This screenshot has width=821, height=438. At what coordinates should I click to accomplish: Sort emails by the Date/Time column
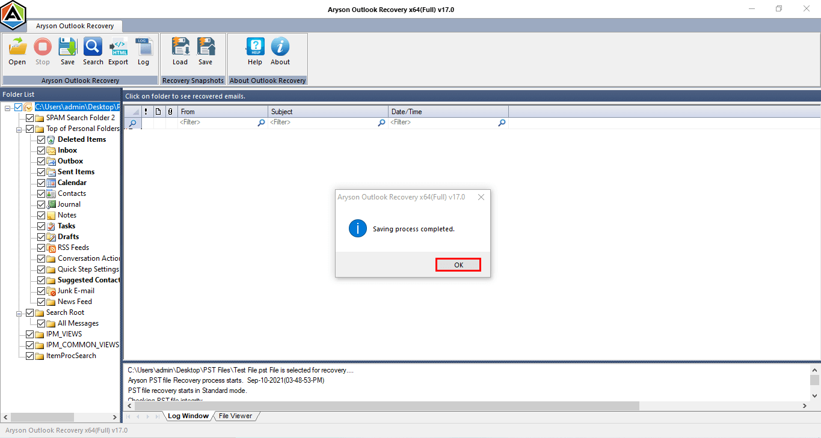click(x=449, y=112)
